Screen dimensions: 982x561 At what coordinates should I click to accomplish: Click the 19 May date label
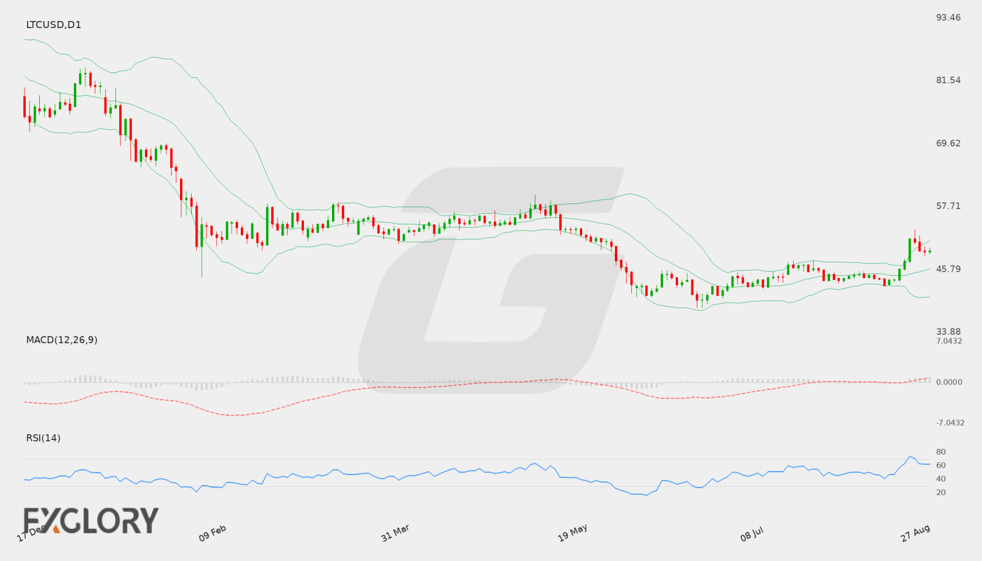point(572,533)
